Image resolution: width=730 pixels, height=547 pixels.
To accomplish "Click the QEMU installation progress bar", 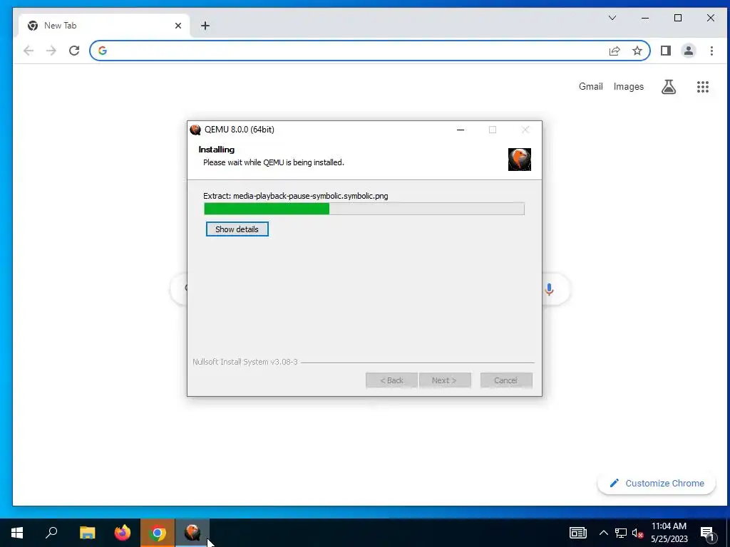I will point(364,209).
